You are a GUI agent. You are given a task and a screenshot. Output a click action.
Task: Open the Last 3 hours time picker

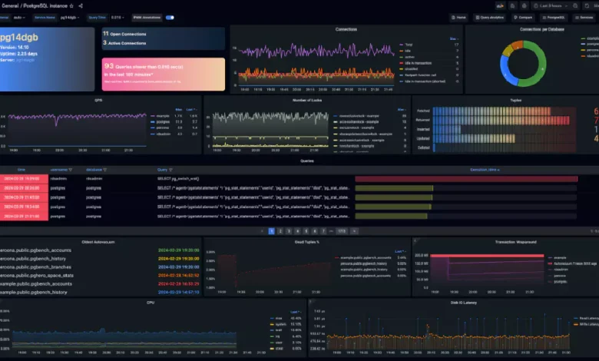click(x=551, y=5)
